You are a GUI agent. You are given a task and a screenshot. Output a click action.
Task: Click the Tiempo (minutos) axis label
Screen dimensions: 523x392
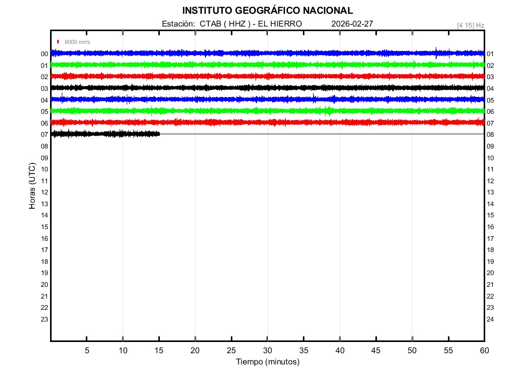tap(267, 362)
